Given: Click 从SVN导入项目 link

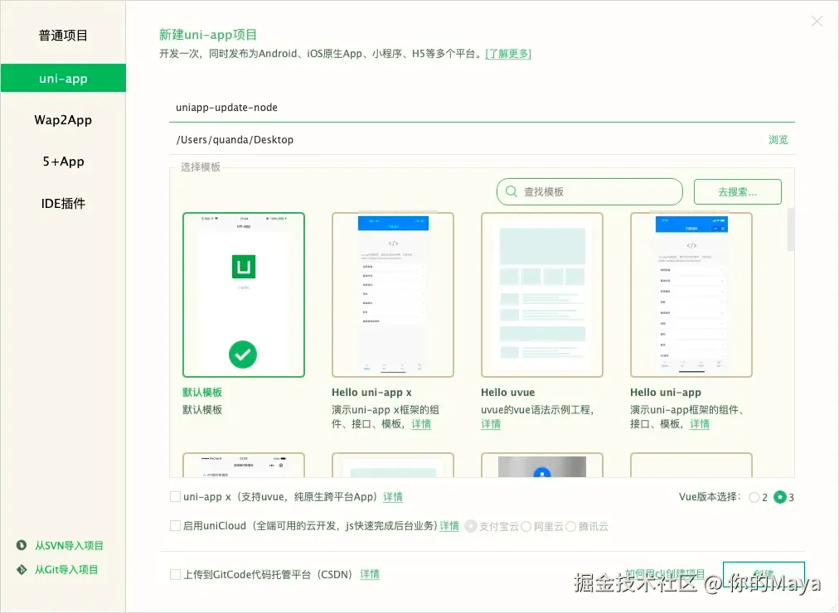Looking at the screenshot, I should tap(69, 545).
